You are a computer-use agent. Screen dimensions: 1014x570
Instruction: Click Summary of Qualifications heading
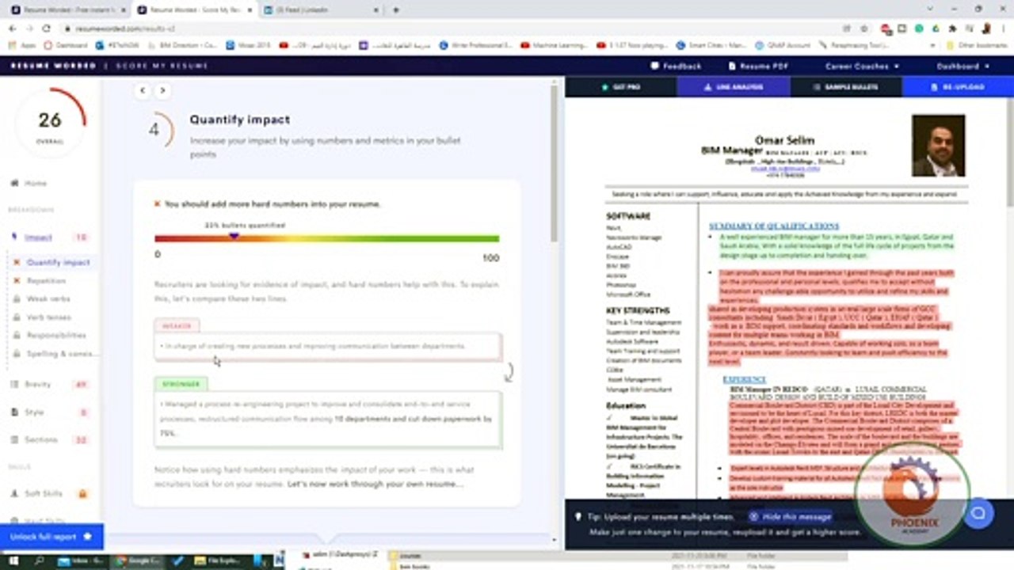point(773,226)
